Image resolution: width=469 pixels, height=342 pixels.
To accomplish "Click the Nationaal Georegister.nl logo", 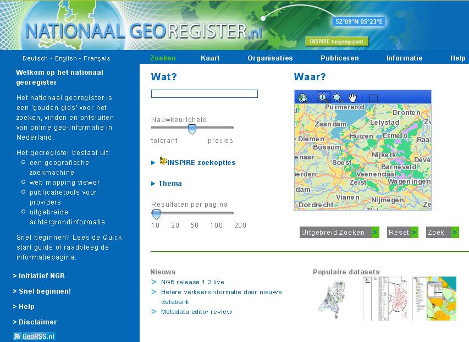I will [x=144, y=31].
